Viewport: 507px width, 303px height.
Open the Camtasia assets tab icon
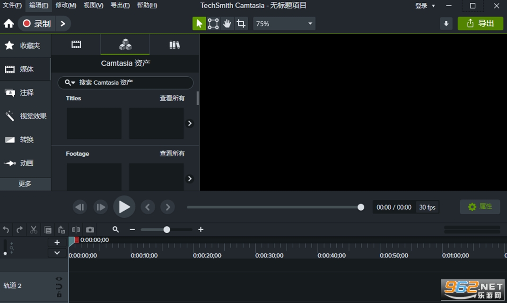pos(125,45)
